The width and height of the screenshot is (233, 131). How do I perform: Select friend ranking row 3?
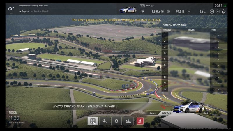point(194,47)
